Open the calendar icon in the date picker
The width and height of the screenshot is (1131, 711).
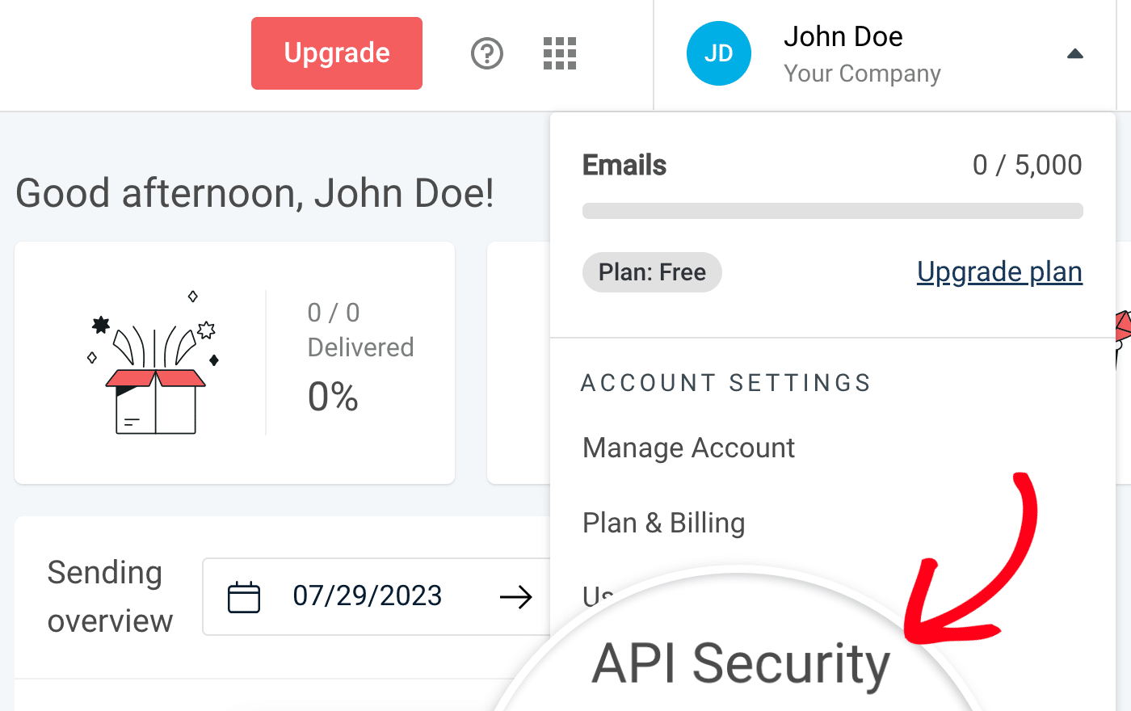pyautogui.click(x=243, y=596)
